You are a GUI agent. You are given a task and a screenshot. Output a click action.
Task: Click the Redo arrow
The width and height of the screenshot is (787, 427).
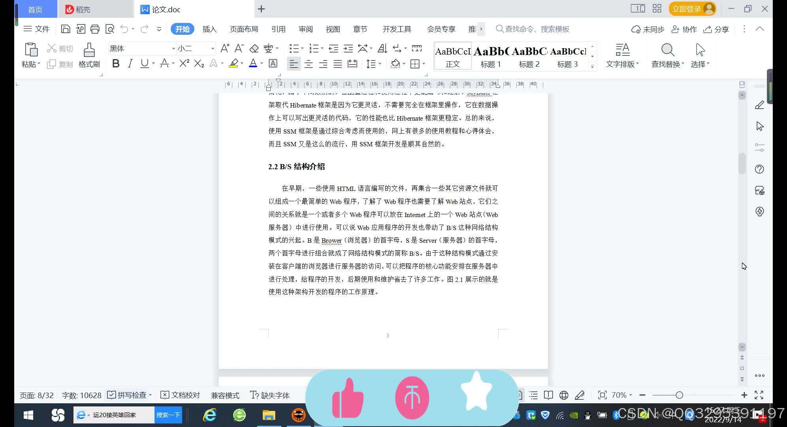(144, 29)
